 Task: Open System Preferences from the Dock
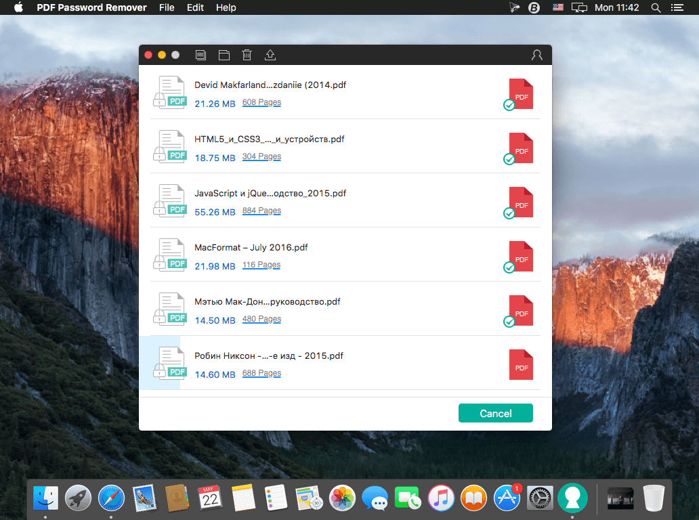540,498
